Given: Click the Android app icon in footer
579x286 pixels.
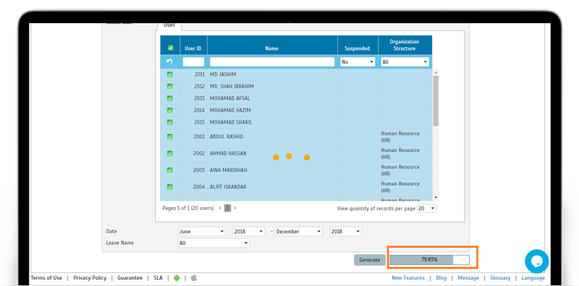Looking at the screenshot, I should 177,278.
